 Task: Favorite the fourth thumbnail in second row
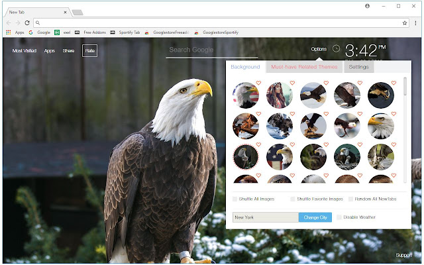click(360, 114)
